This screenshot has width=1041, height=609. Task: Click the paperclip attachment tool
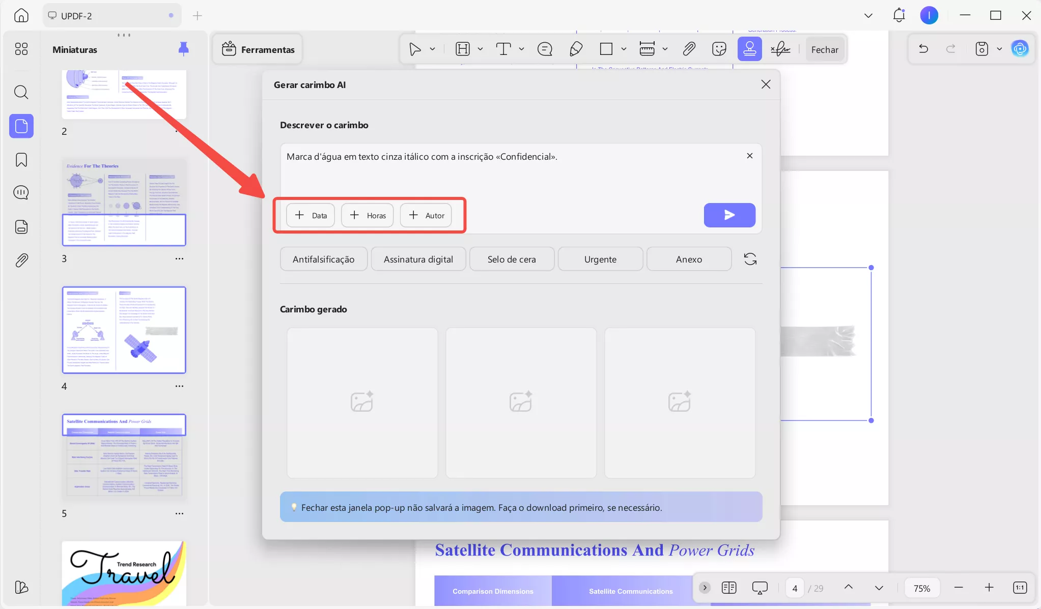688,49
